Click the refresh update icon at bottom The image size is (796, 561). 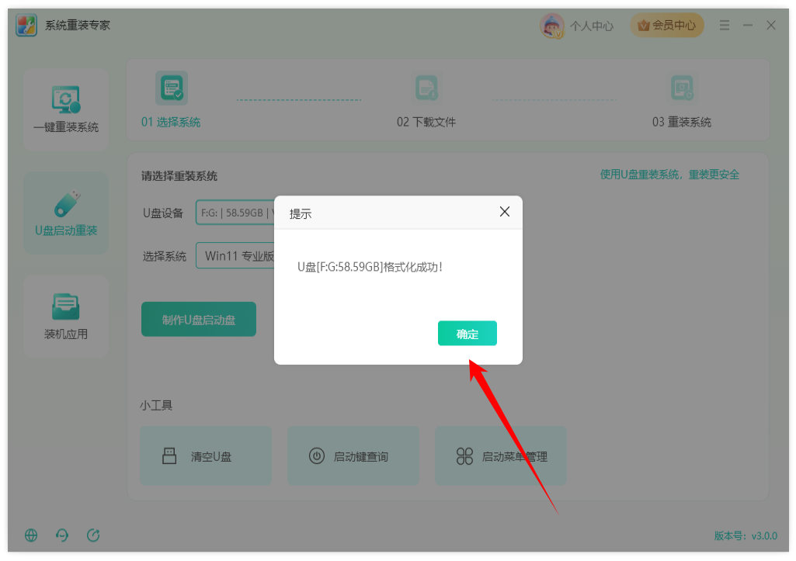[93, 535]
